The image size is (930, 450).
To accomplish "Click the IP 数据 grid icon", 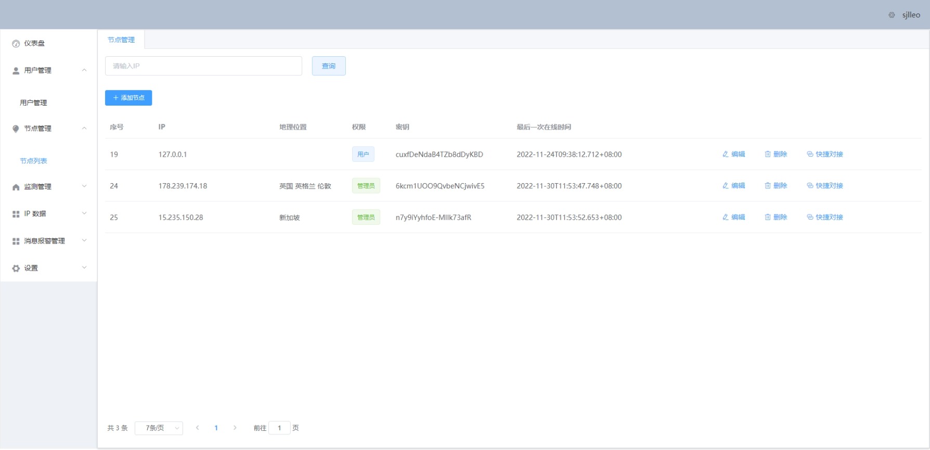I will click(x=16, y=214).
